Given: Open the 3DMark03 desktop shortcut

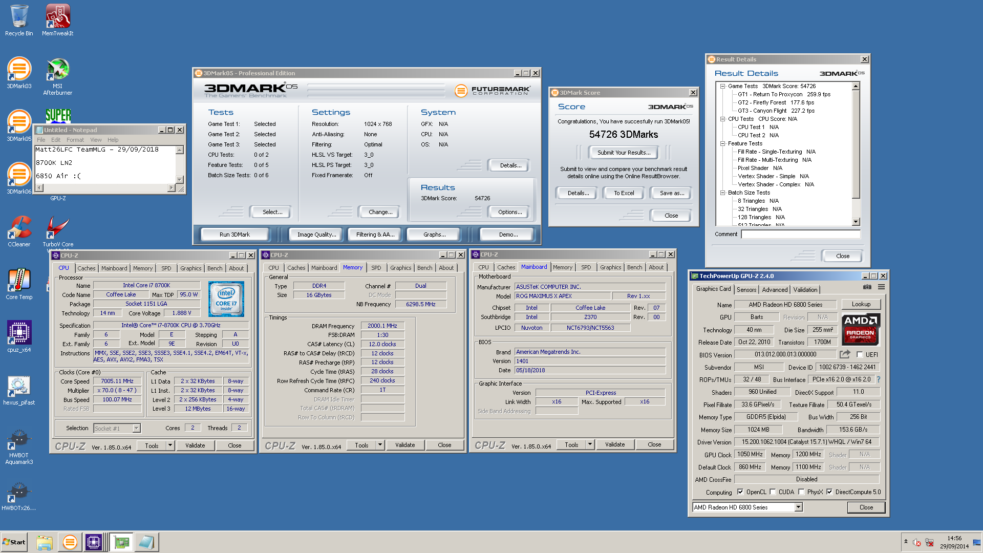Looking at the screenshot, I should tap(19, 73).
